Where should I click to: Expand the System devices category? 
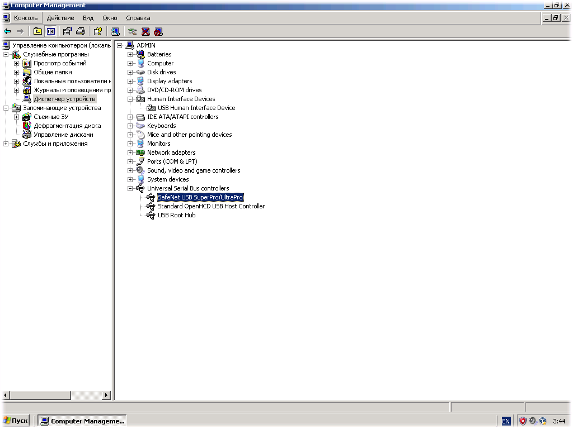pyautogui.click(x=130, y=179)
